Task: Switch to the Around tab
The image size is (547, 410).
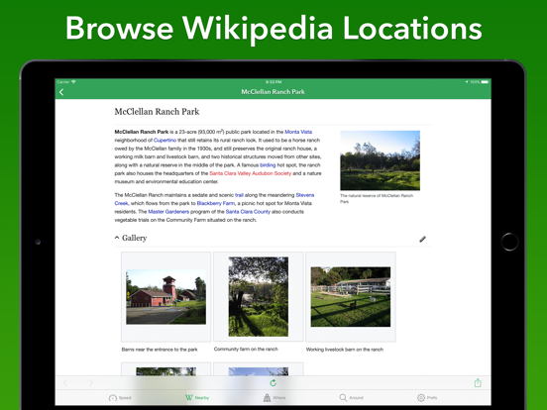Action: [352, 398]
